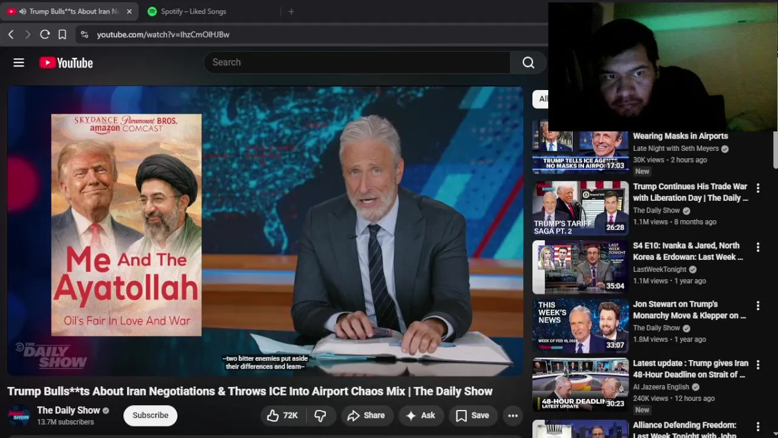Go back with the browser back arrow
Viewport: 778px width, 438px height.
tap(11, 35)
